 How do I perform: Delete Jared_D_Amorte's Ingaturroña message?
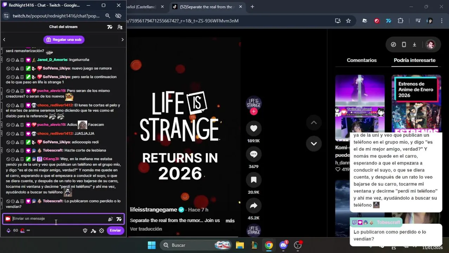[x=22, y=60]
